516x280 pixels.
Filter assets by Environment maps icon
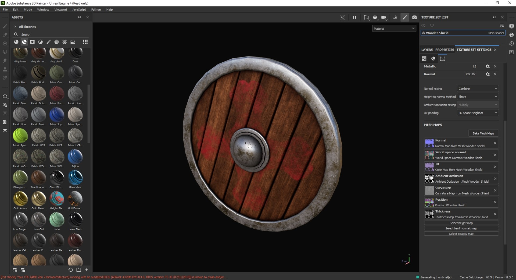(73, 42)
